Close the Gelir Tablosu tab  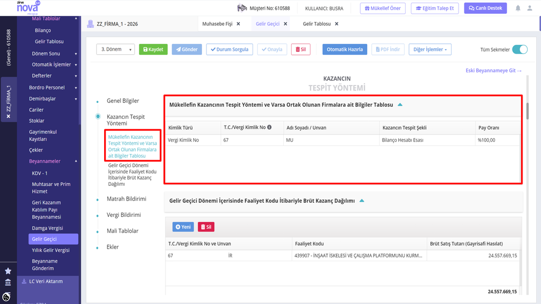(x=337, y=24)
